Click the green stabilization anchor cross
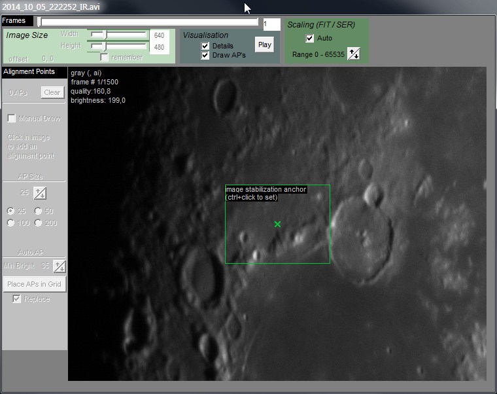 tap(277, 224)
